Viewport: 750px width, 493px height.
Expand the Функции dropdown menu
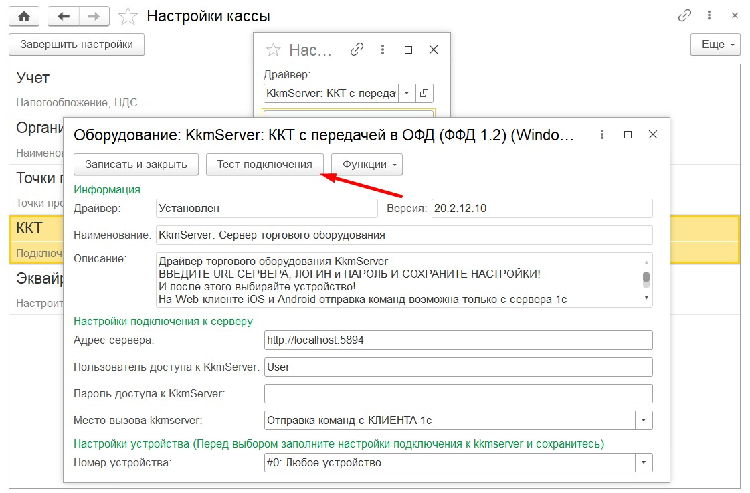point(367,164)
